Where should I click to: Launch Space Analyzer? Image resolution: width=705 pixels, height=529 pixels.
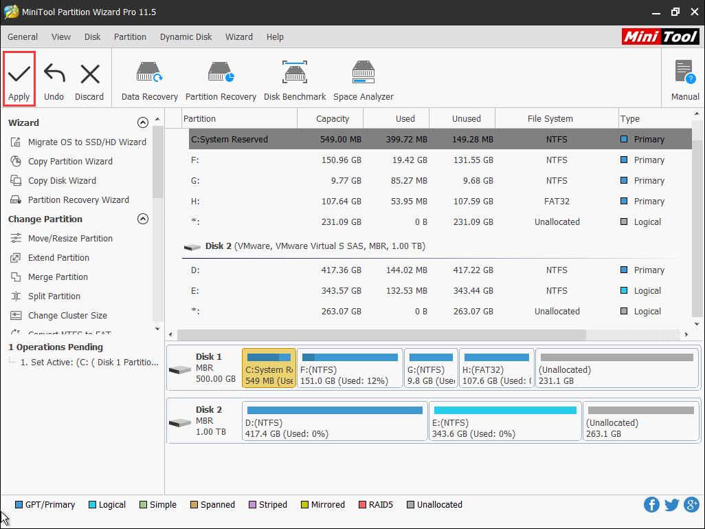coord(363,80)
